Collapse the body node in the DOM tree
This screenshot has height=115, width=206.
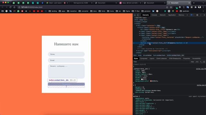point(135,24)
